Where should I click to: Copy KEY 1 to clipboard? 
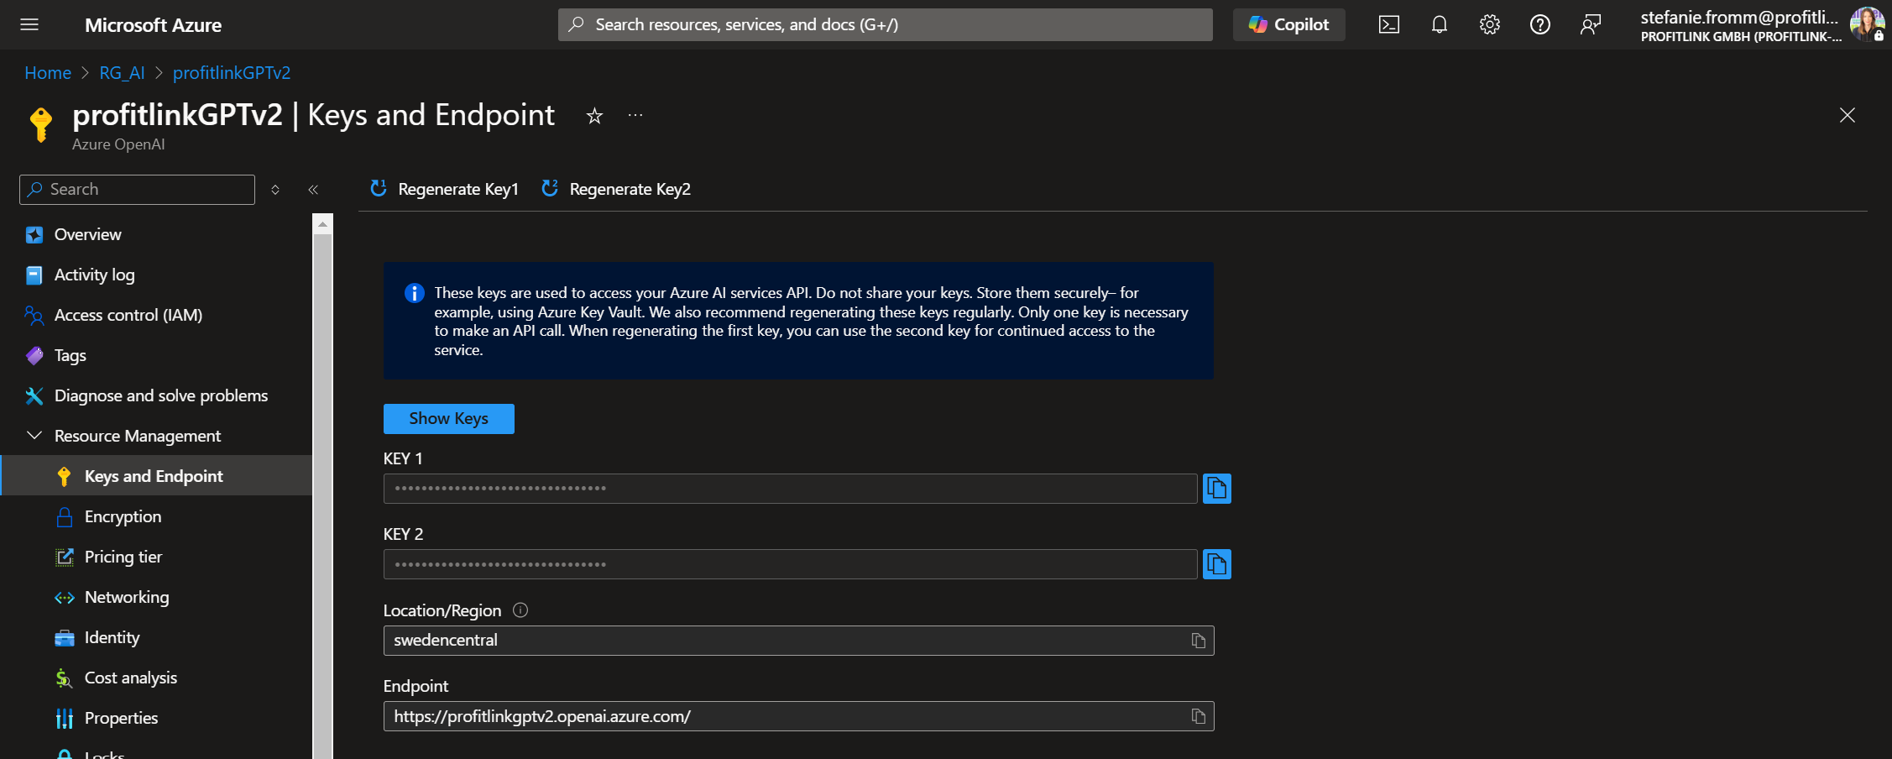1217,489
